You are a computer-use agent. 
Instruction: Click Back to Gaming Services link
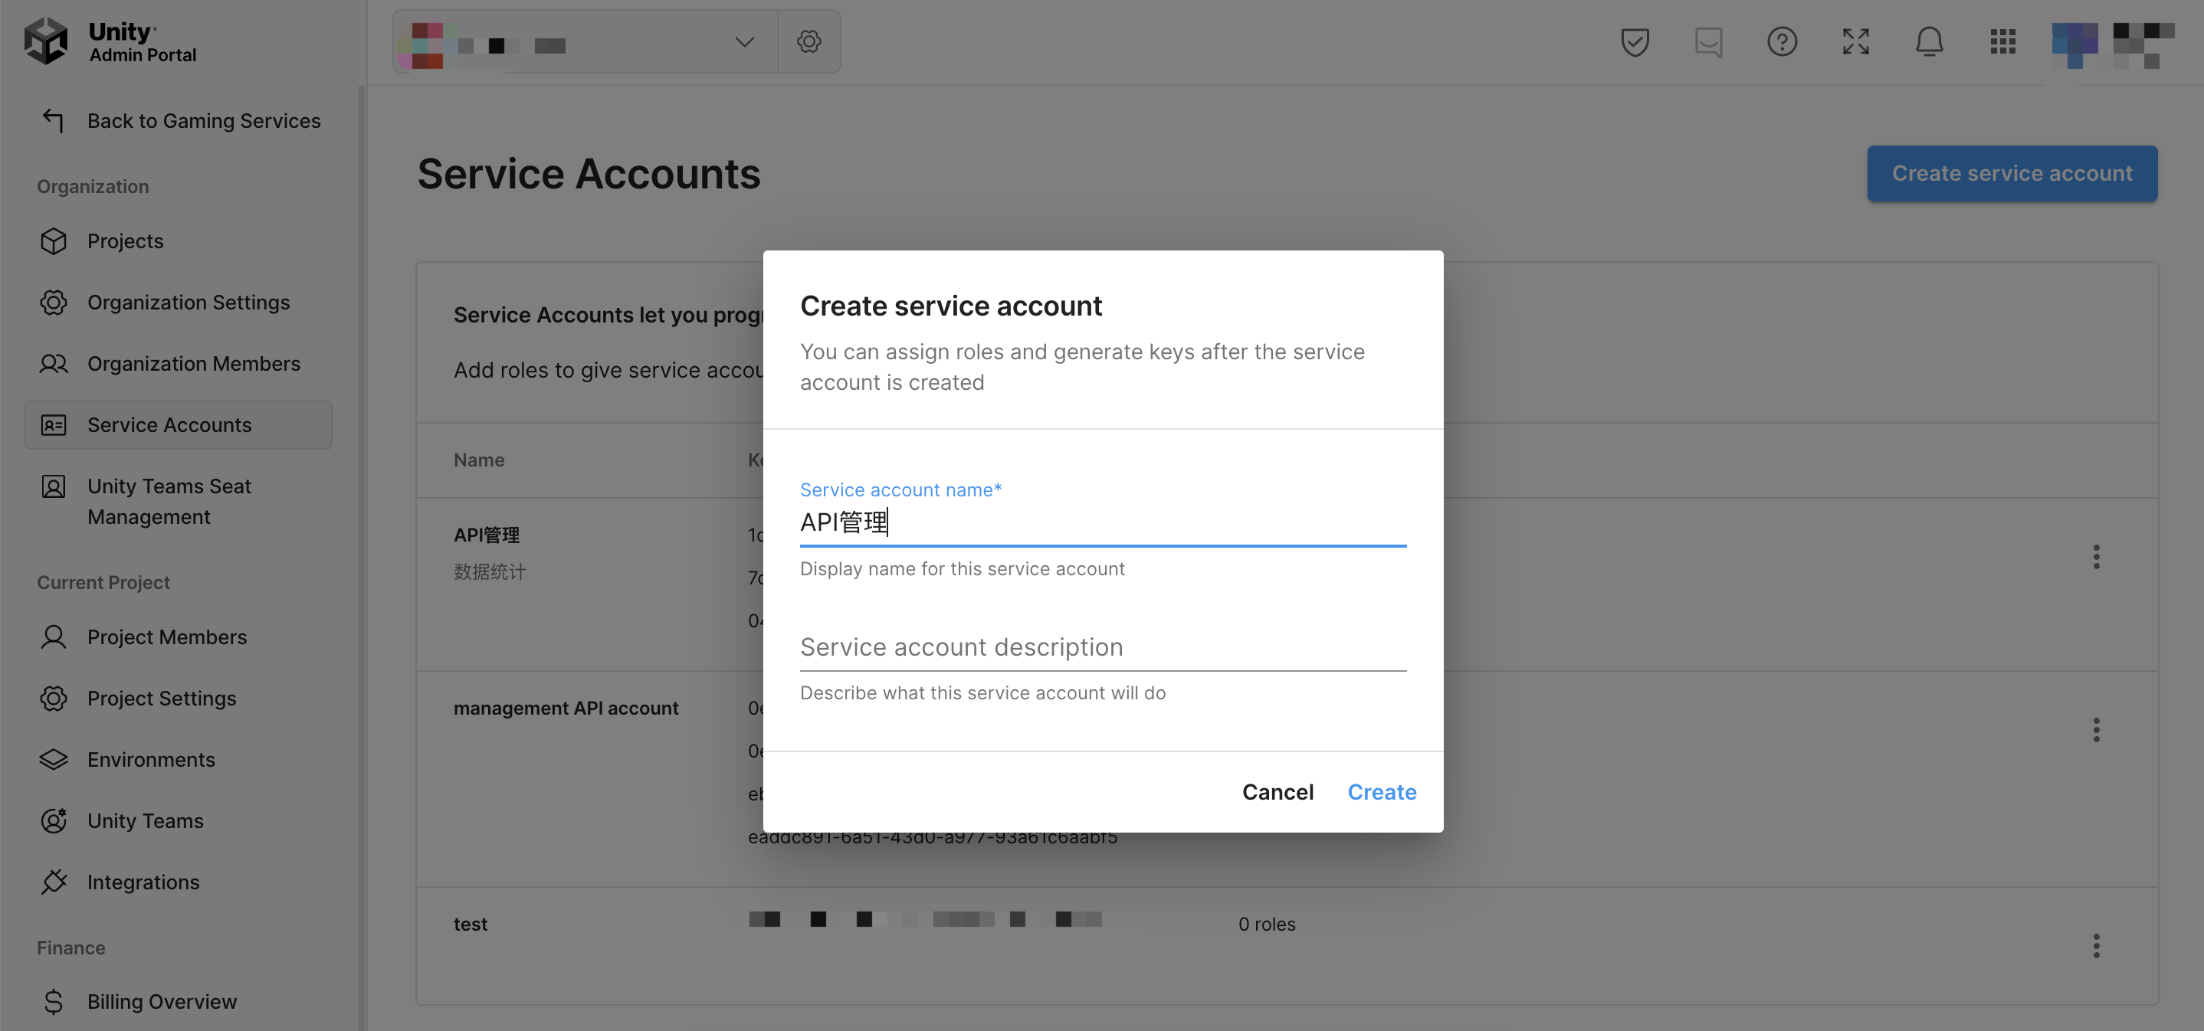pos(203,120)
